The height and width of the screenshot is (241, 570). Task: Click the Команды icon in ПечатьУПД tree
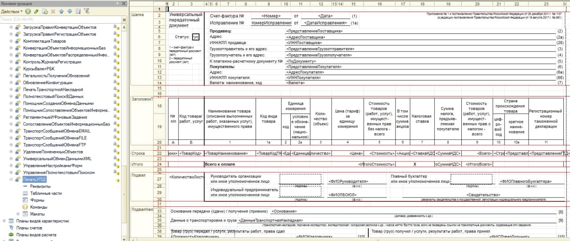click(25, 207)
